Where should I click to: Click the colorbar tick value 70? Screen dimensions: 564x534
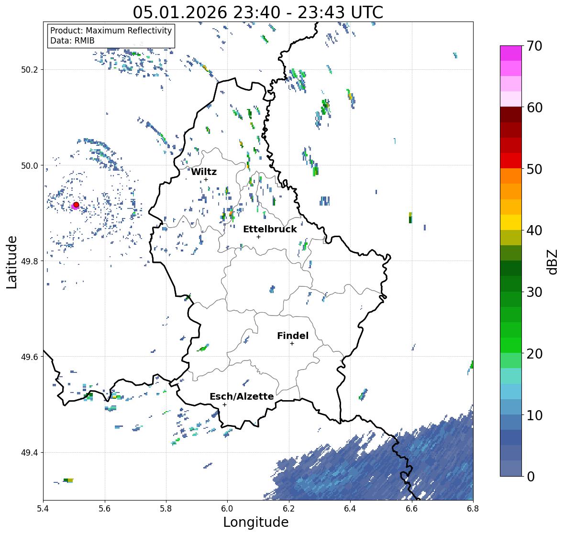(x=534, y=46)
